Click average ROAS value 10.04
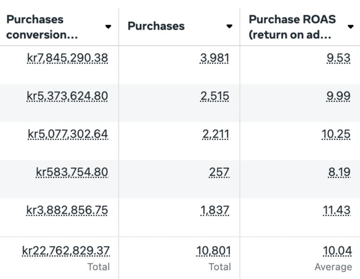 tap(337, 251)
